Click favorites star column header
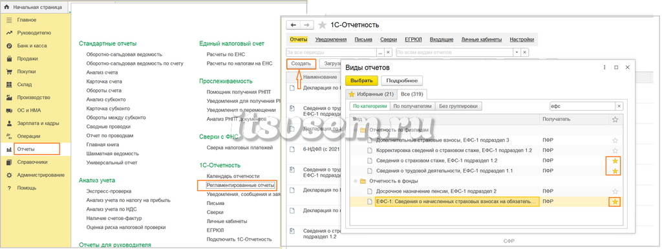Screen dimensions: 662x249 coord(615,120)
